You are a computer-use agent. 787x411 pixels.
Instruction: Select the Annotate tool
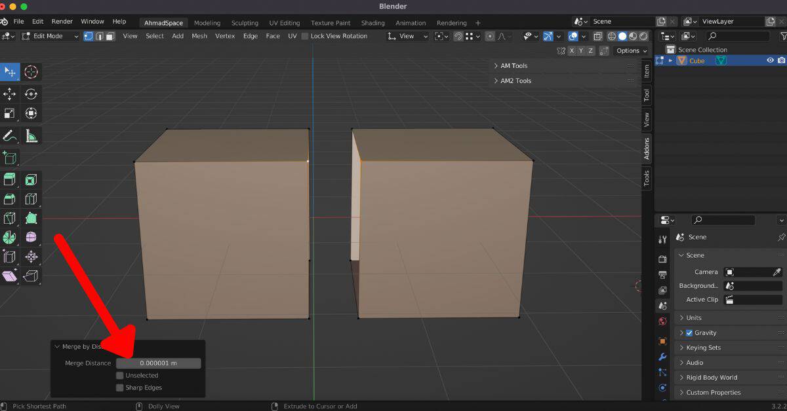9,136
